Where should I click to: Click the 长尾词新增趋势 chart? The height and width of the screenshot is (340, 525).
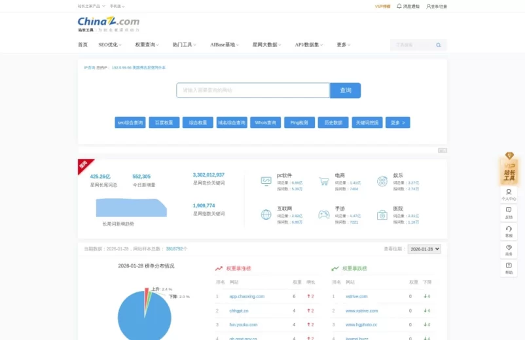(131, 208)
